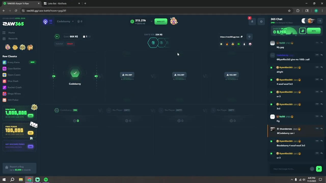This screenshot has width=326, height=183.
Task: Switch to the Lotto Bot - KickTools tab
Action: click(x=61, y=4)
